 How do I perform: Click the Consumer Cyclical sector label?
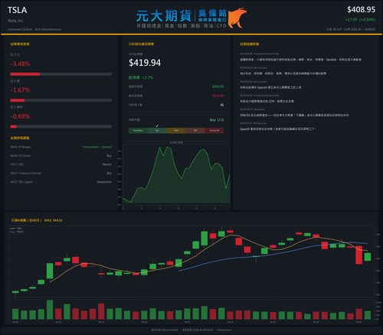(19, 29)
